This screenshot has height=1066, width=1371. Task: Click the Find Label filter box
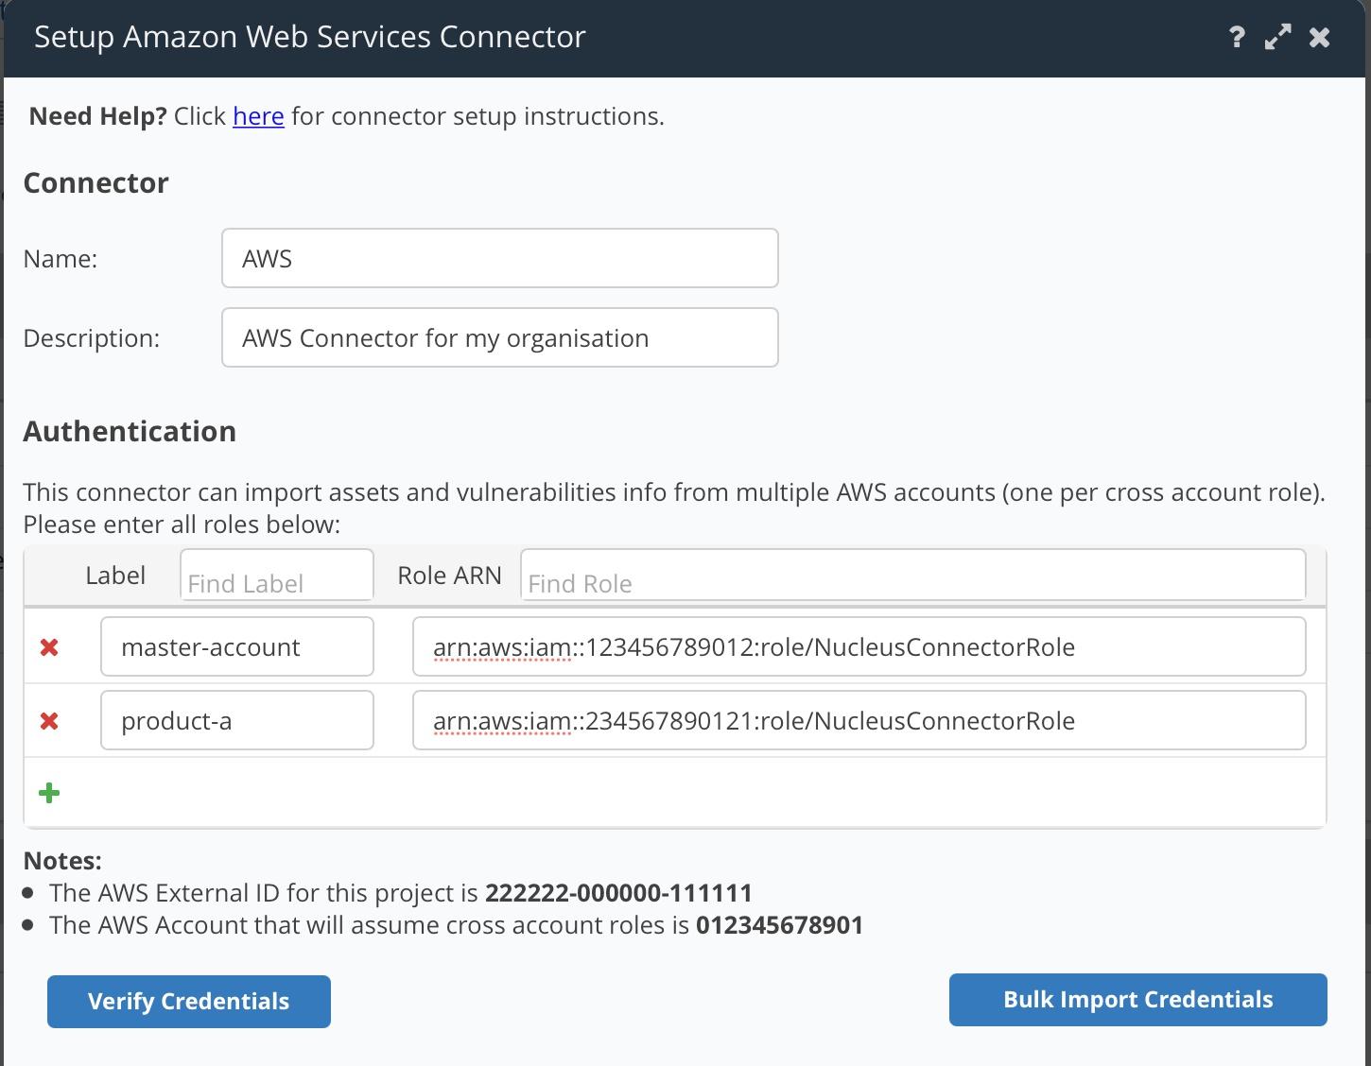tap(277, 575)
